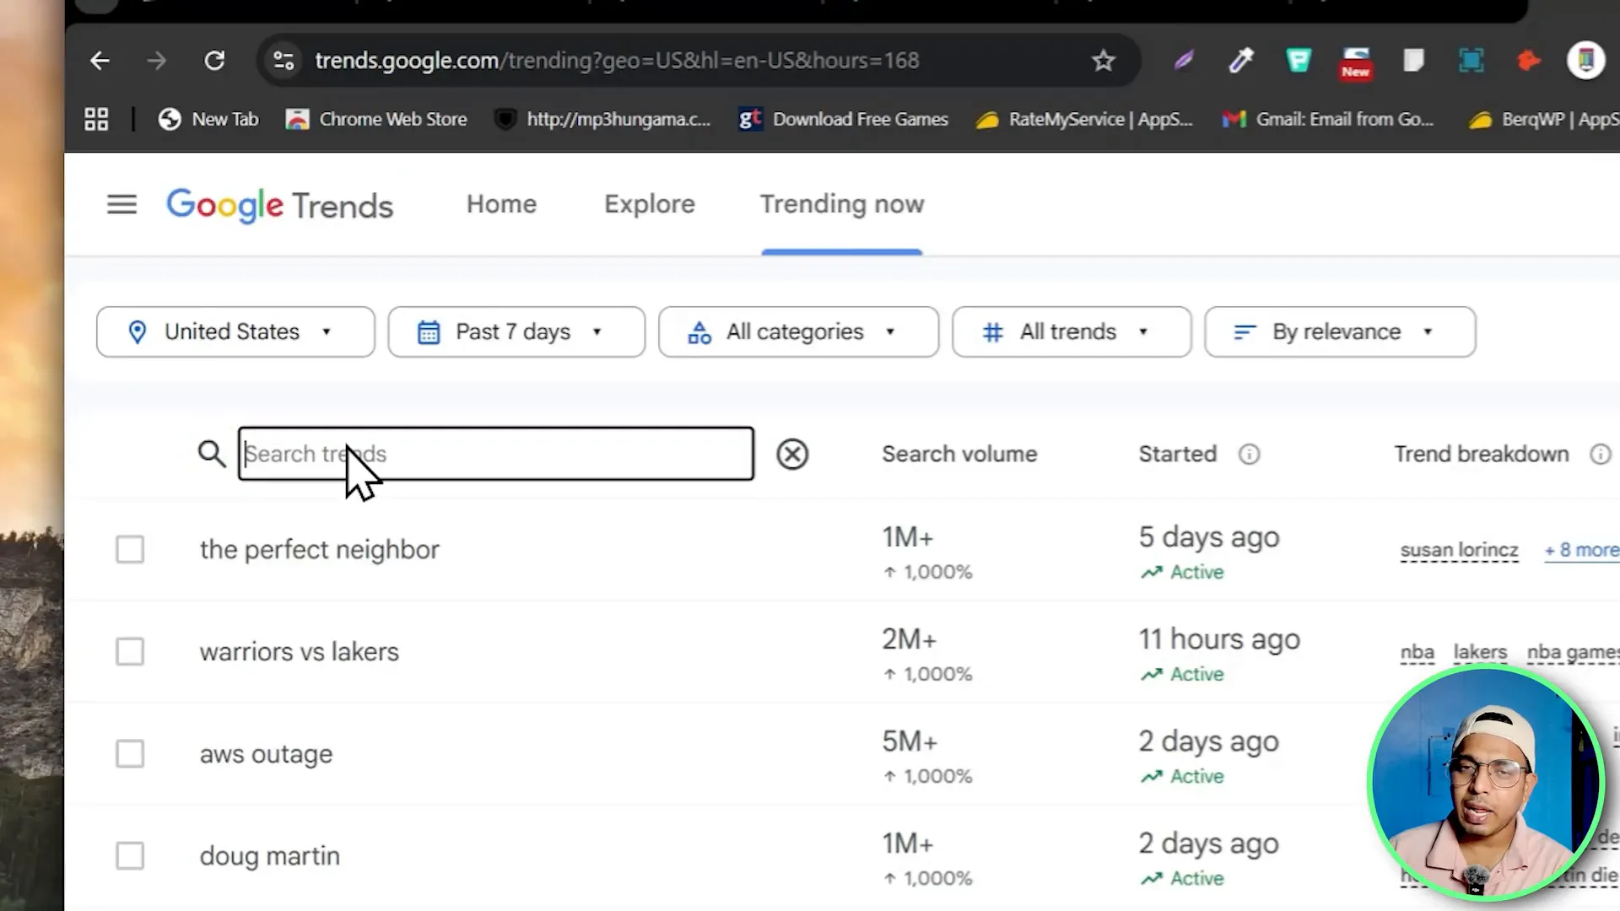
Task: Click the search magnifier beside the trends search box
Action: (212, 454)
